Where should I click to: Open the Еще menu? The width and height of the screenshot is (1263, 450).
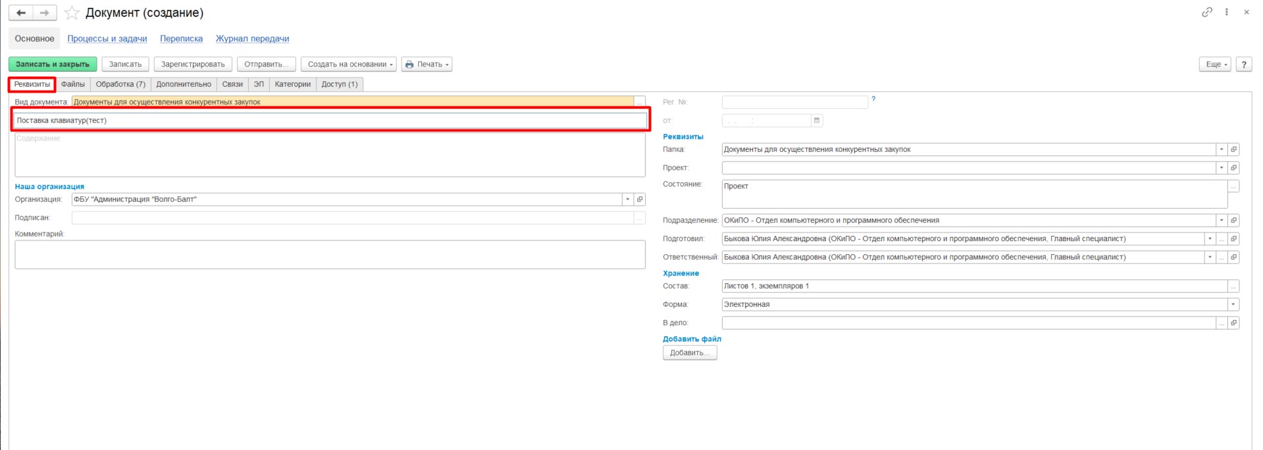pyautogui.click(x=1214, y=64)
